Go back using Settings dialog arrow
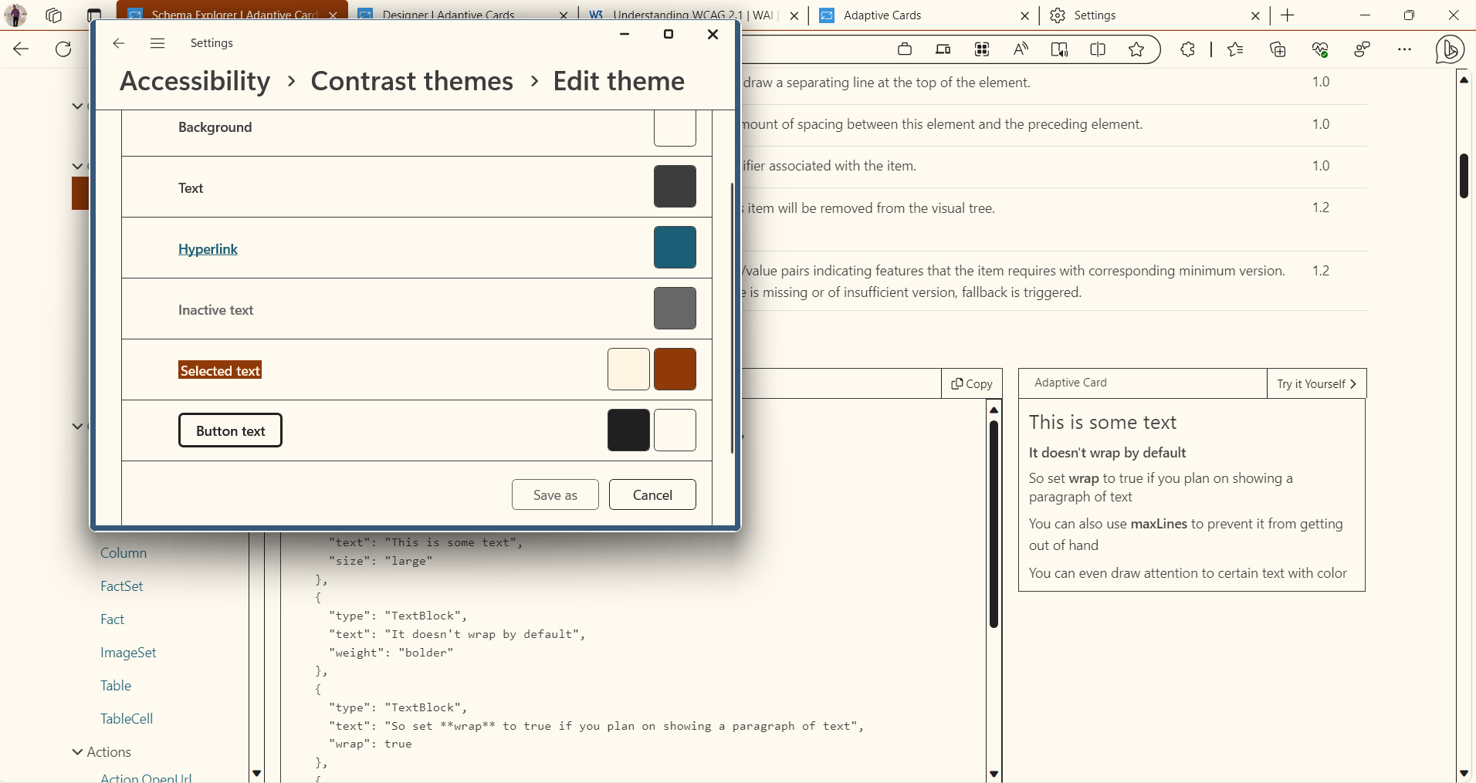The height and width of the screenshot is (783, 1476). [118, 43]
